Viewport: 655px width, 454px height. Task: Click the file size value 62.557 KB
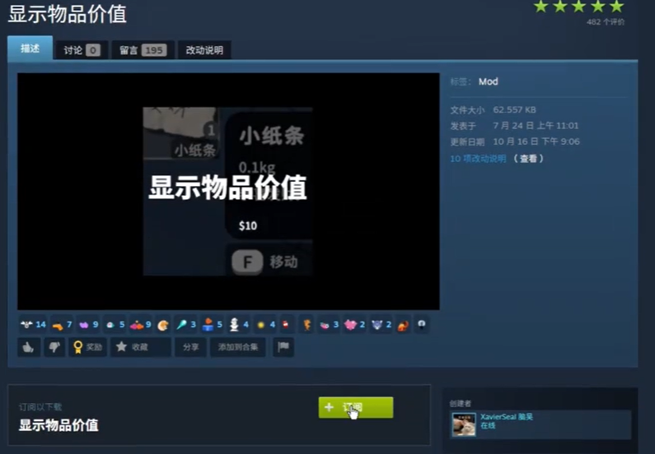[x=514, y=109]
